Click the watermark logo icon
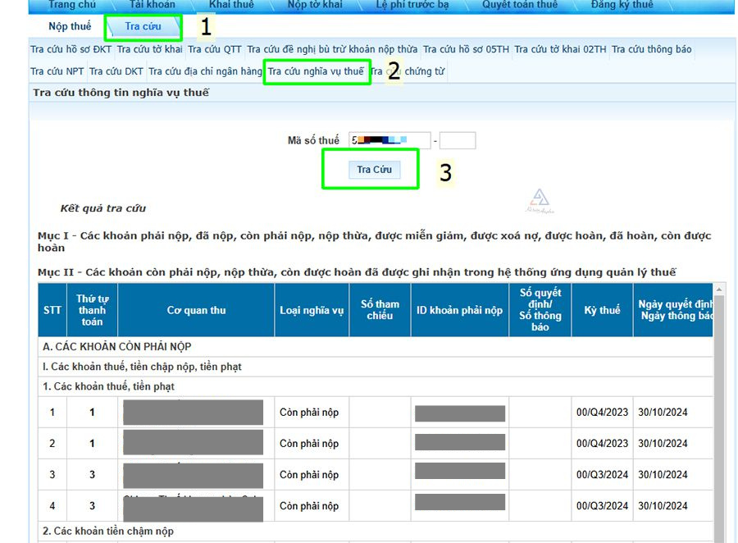The image size is (738, 543). click(540, 199)
